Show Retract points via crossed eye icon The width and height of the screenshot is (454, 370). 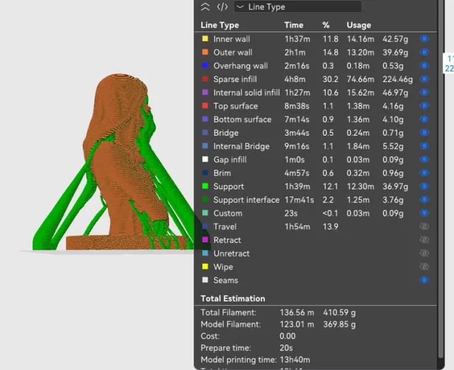point(424,240)
